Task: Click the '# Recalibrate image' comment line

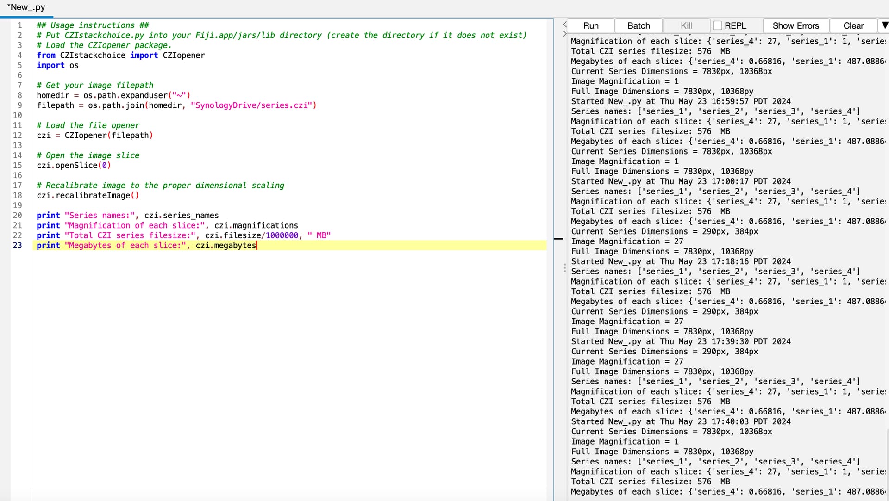Action: [x=160, y=185]
